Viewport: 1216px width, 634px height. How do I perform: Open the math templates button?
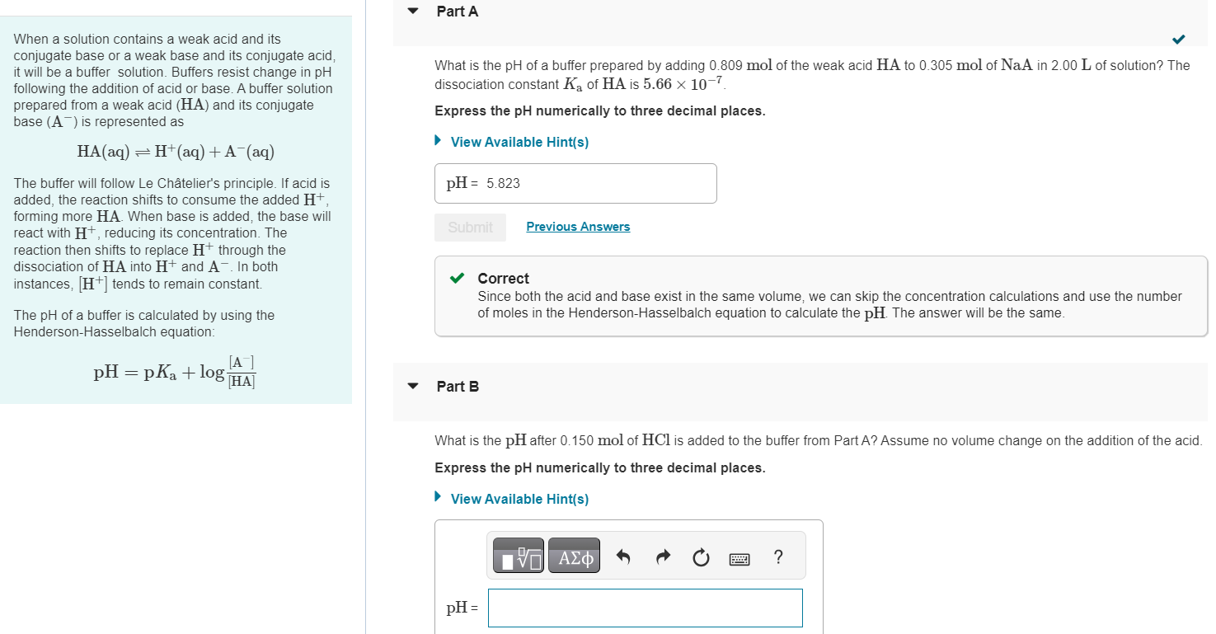click(x=518, y=558)
